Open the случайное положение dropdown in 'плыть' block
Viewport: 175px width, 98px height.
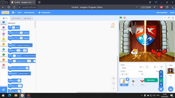coord(29,56)
